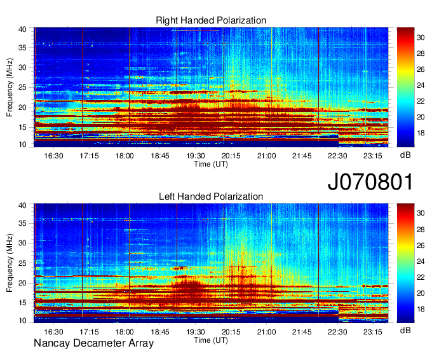The height and width of the screenshot is (351, 432).
Task: Click the "Nancay Decameter Array" caption
Action: [x=93, y=343]
